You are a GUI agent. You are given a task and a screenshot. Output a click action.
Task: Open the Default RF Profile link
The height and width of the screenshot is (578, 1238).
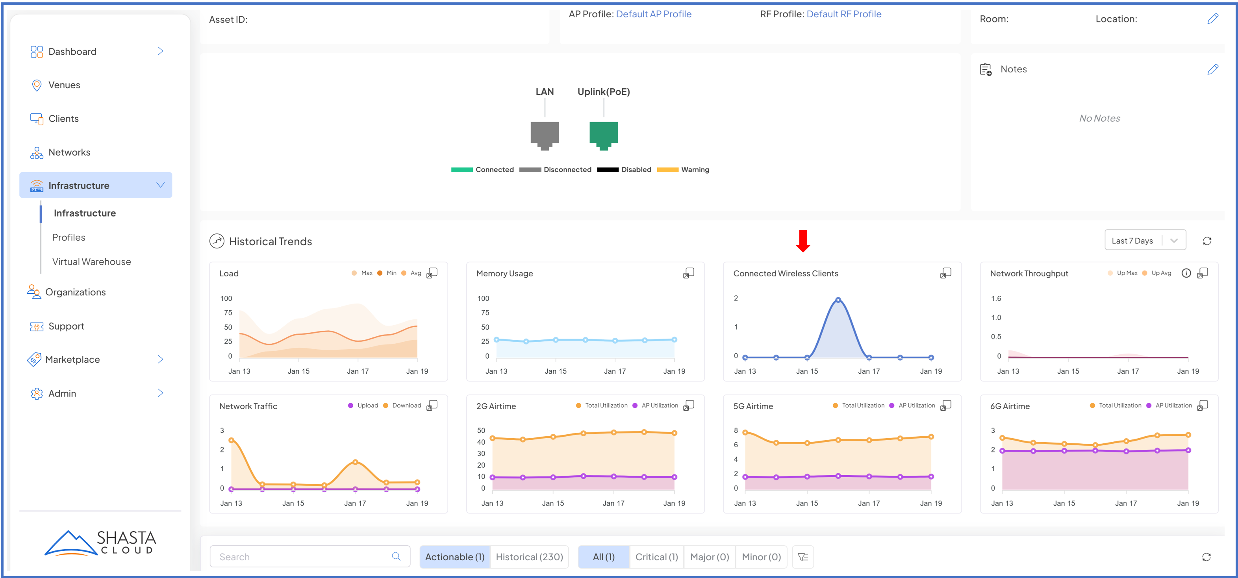tap(843, 14)
